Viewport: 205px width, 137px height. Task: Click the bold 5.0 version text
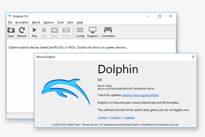tap(99, 80)
